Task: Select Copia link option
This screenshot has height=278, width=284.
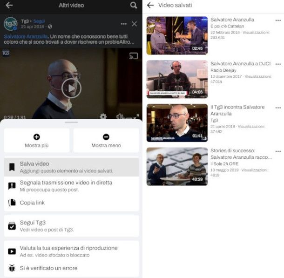Action: tap(71, 203)
